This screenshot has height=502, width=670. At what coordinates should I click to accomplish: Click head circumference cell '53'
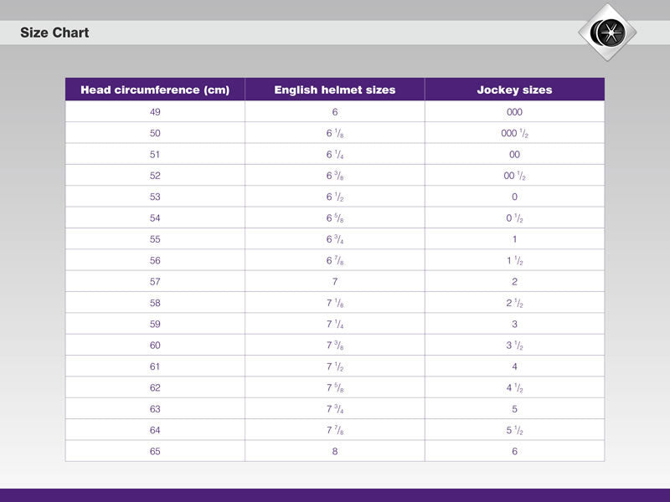[155, 197]
